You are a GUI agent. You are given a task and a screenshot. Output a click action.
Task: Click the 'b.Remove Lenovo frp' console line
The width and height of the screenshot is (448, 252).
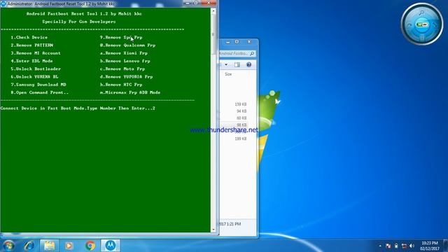coord(125,61)
